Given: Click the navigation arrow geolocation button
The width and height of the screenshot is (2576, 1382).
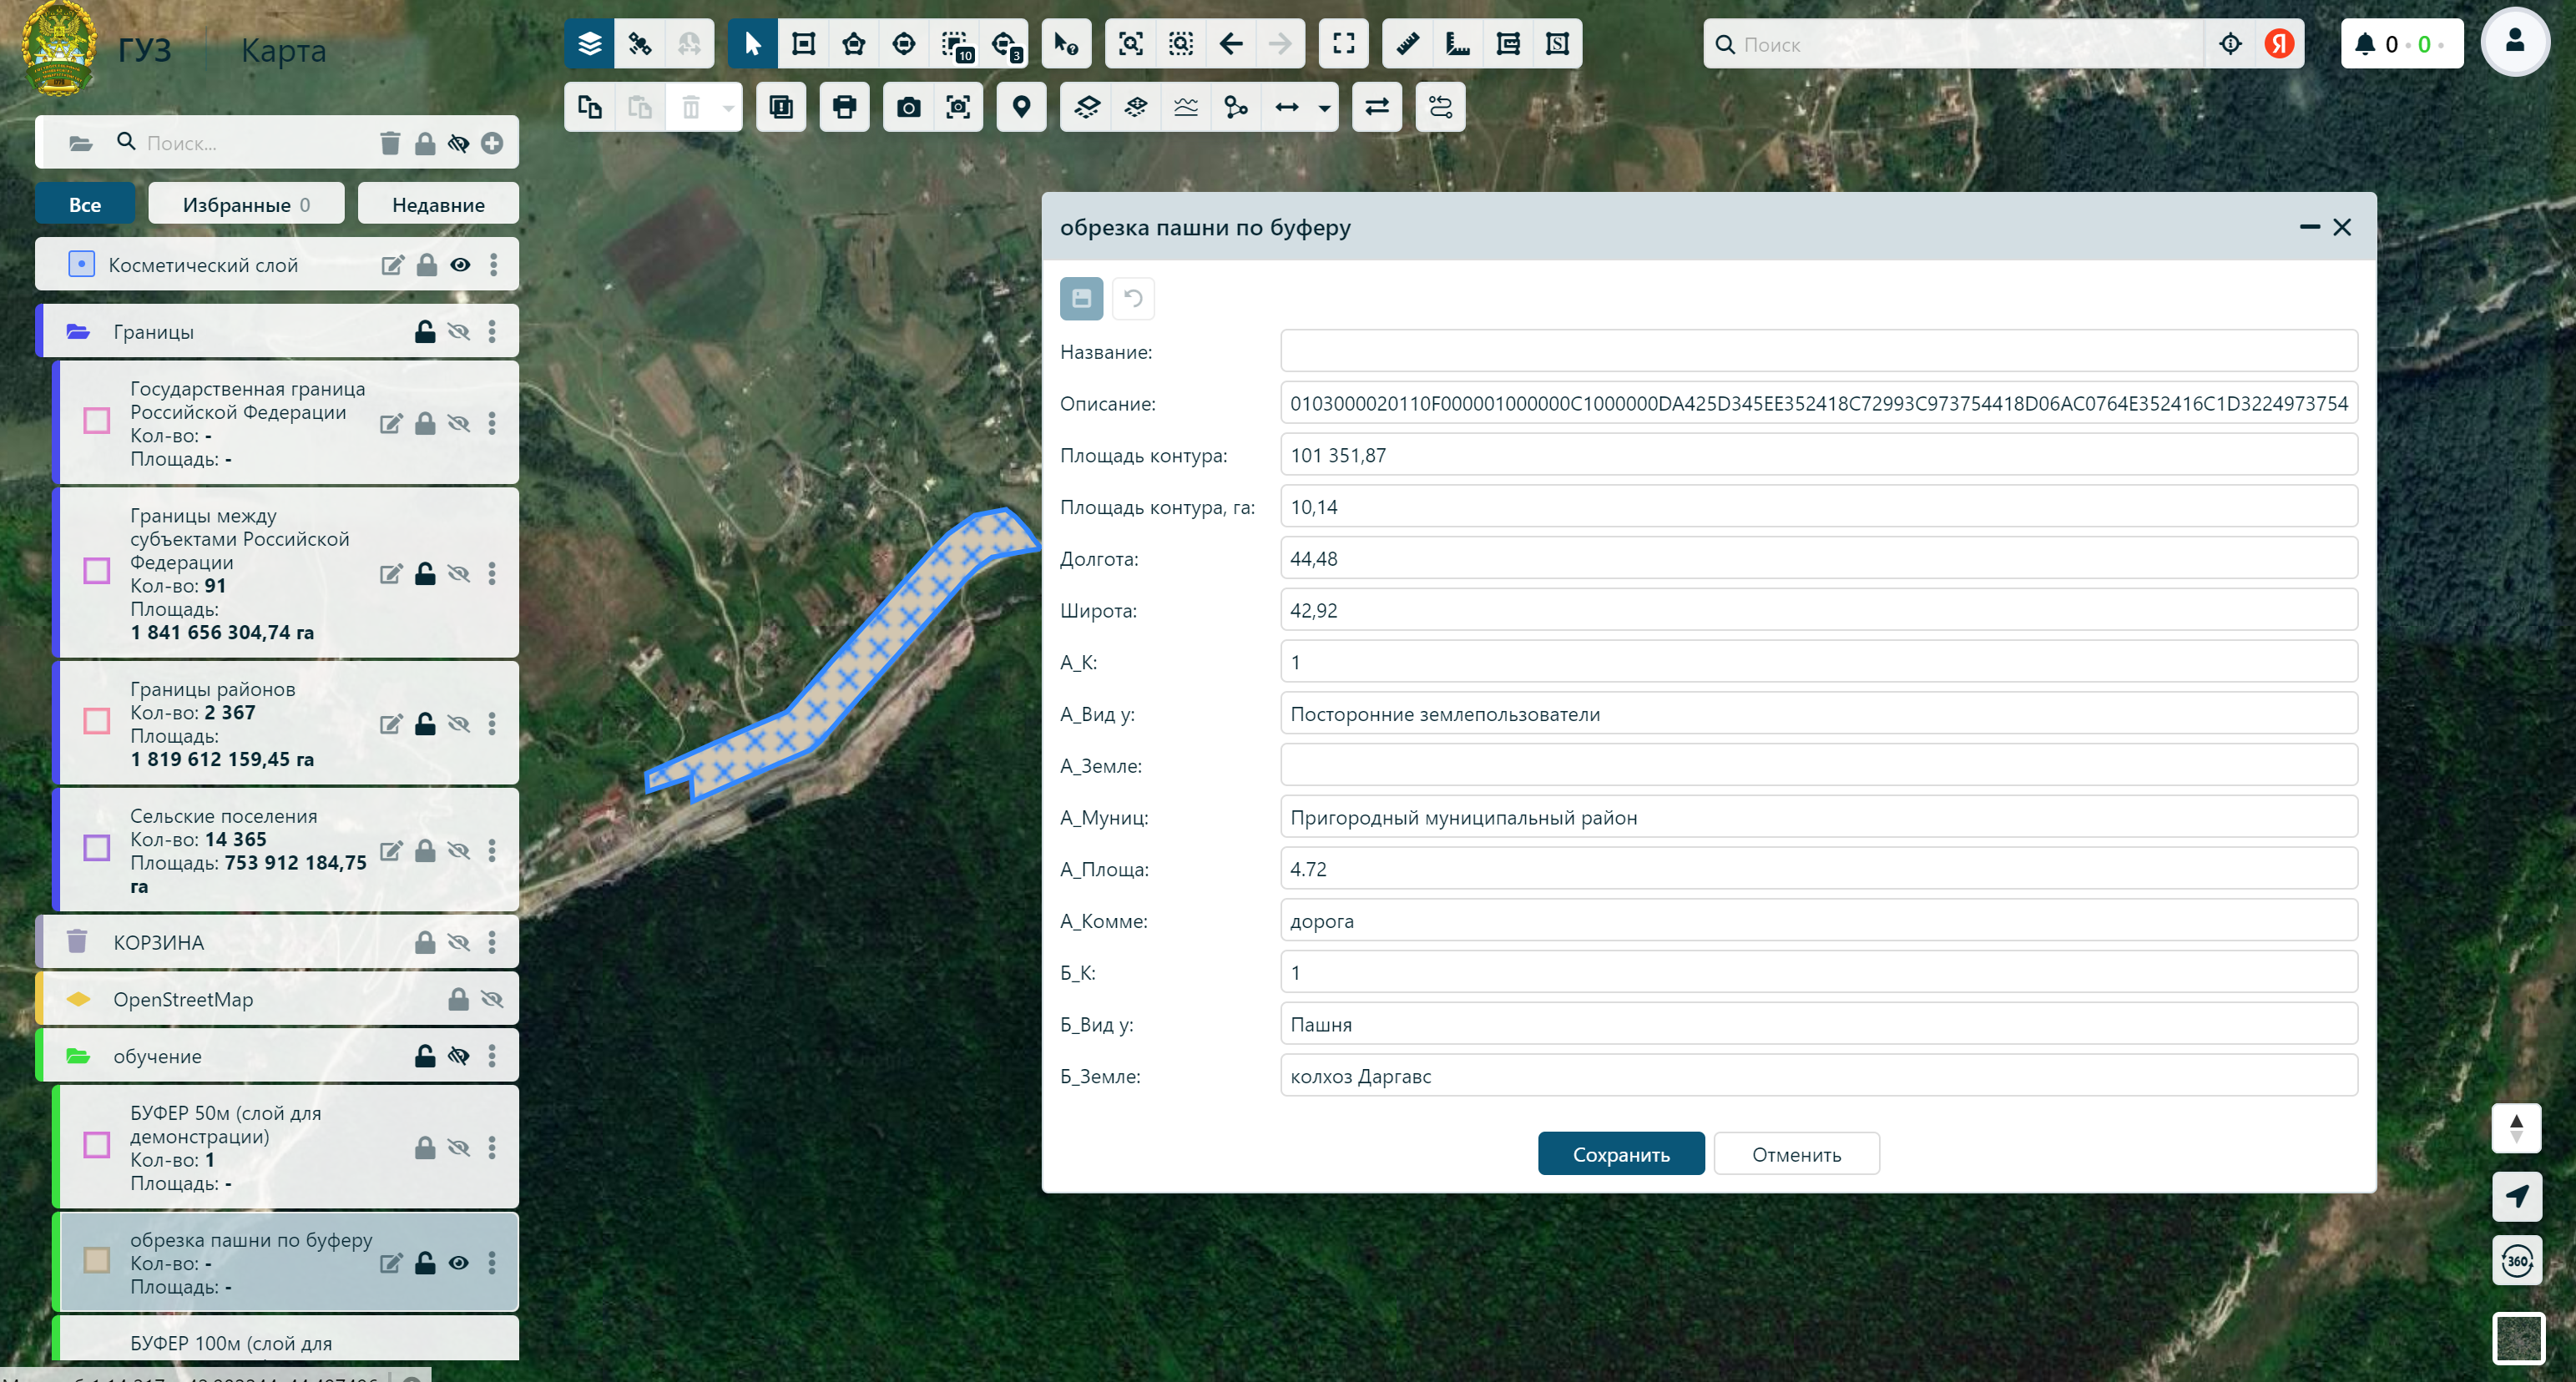Looking at the screenshot, I should pyautogui.click(x=2516, y=1196).
